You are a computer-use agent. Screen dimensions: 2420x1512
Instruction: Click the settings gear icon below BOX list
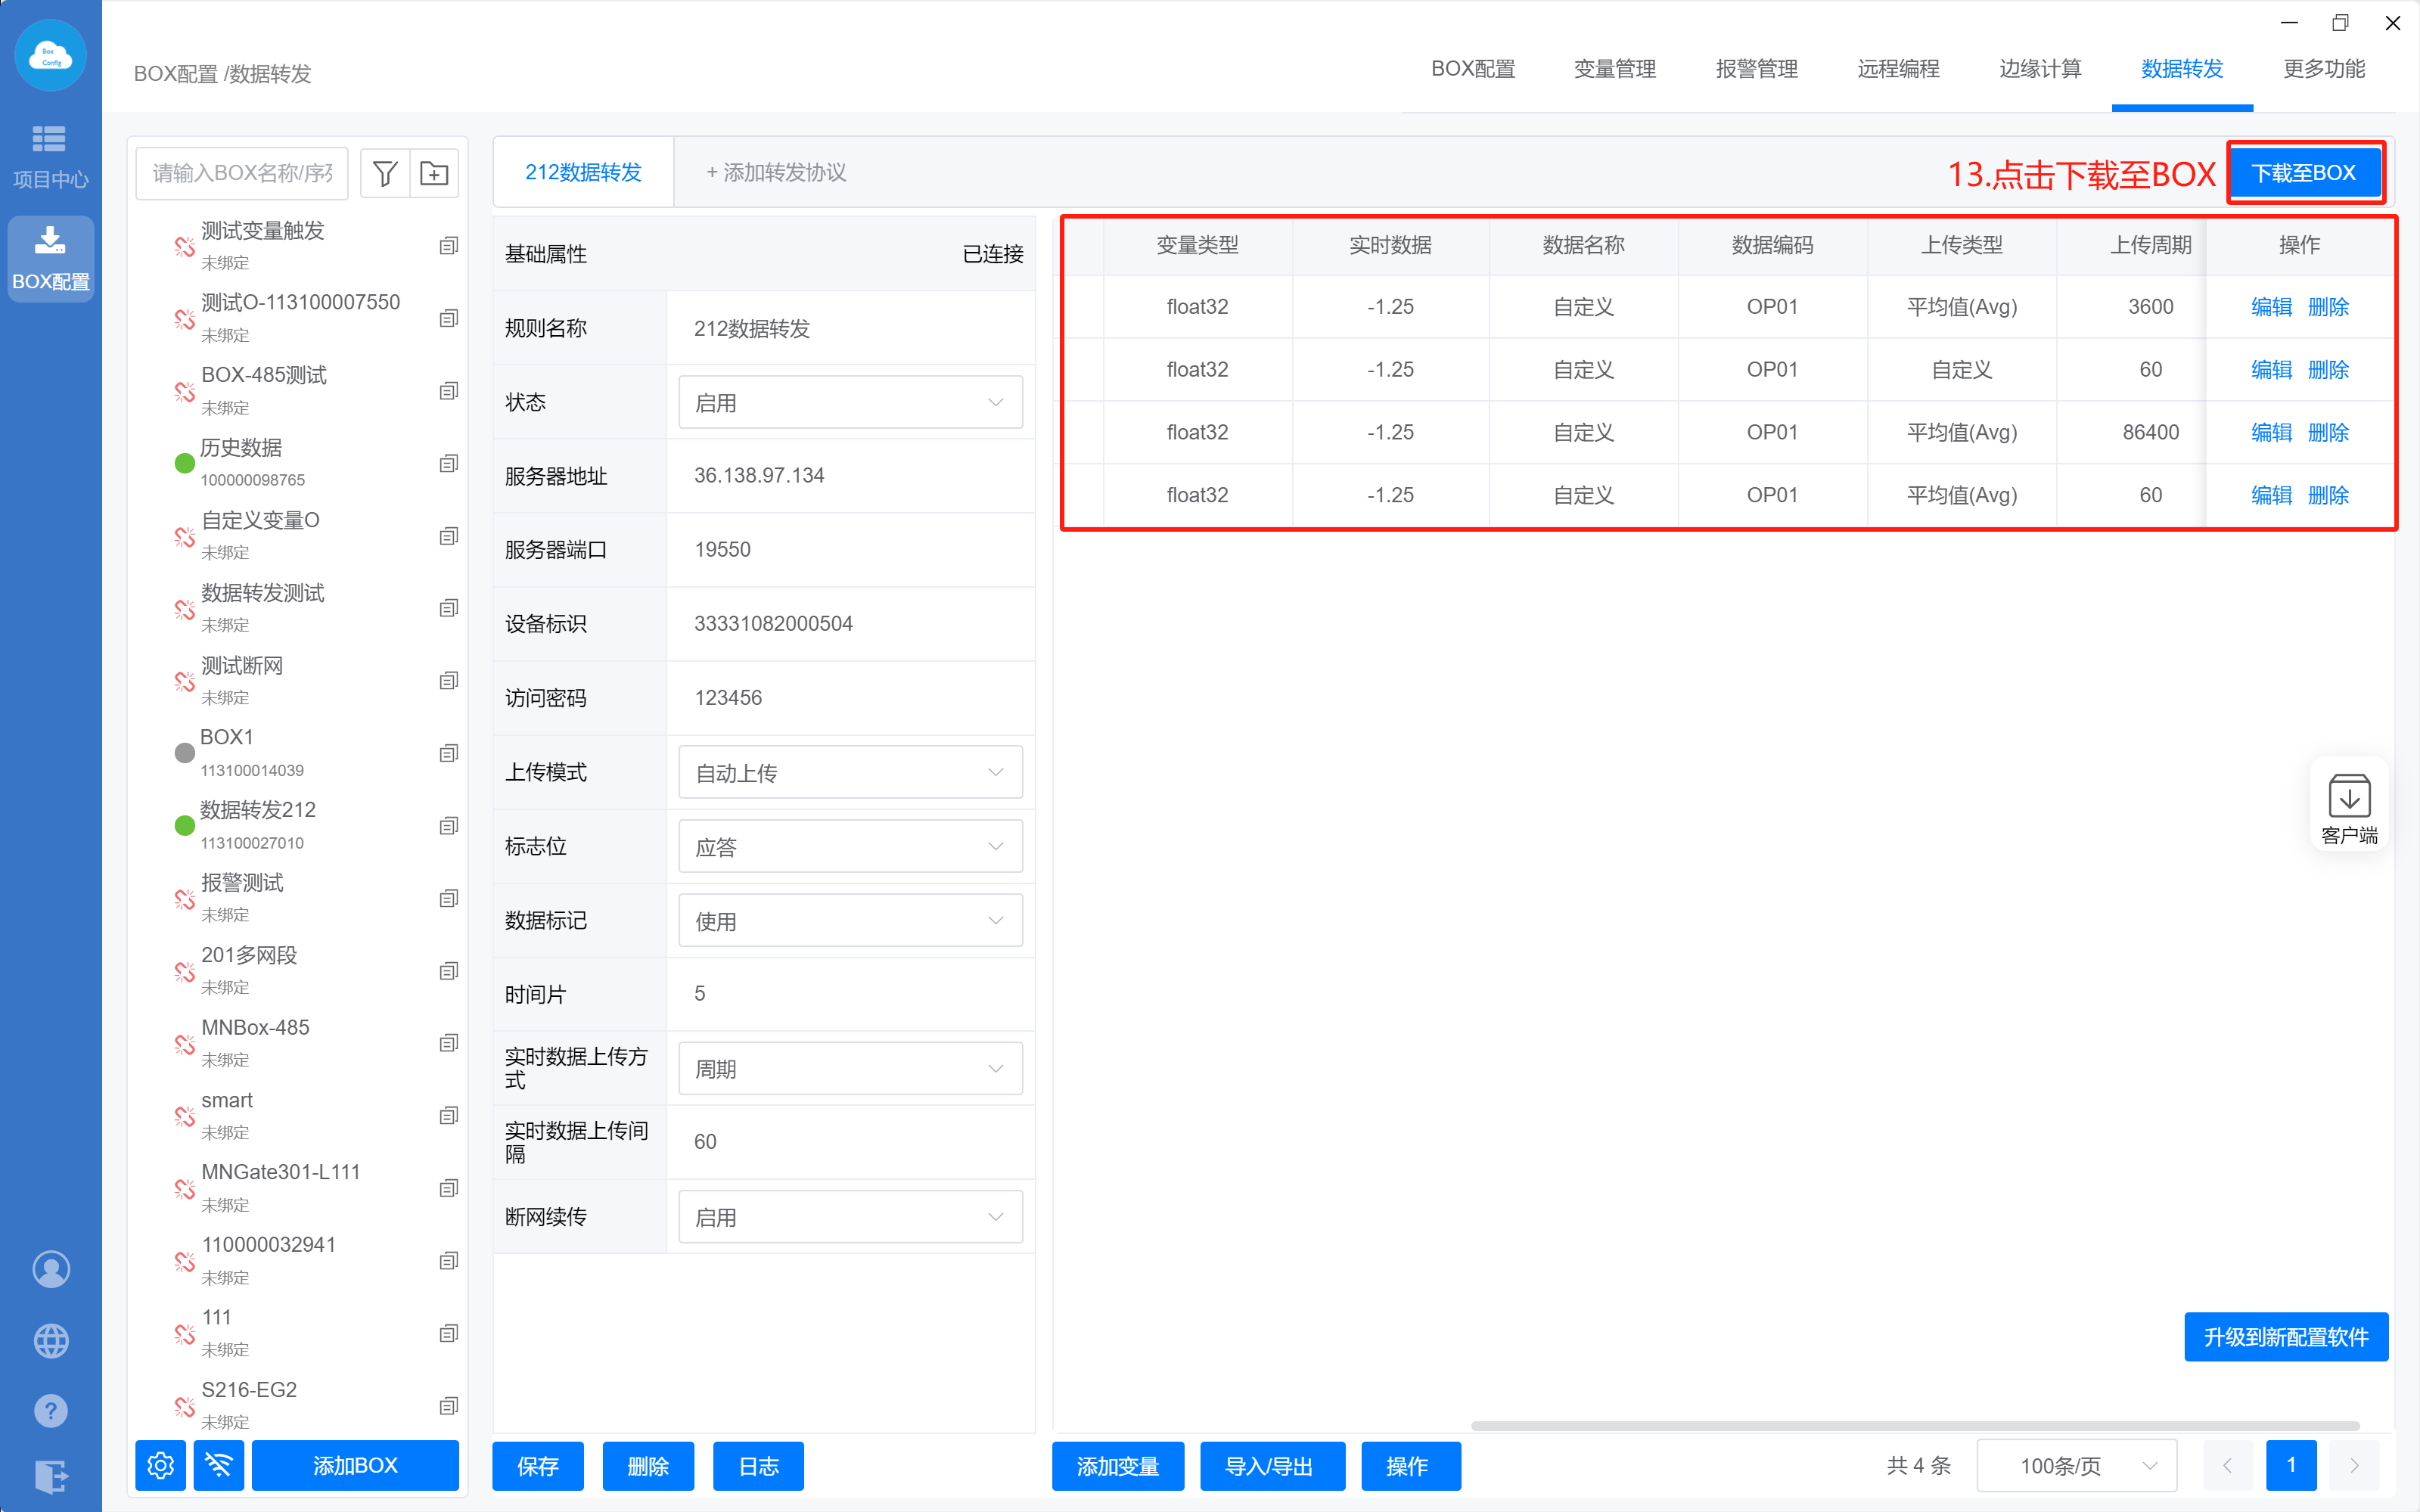coord(160,1466)
